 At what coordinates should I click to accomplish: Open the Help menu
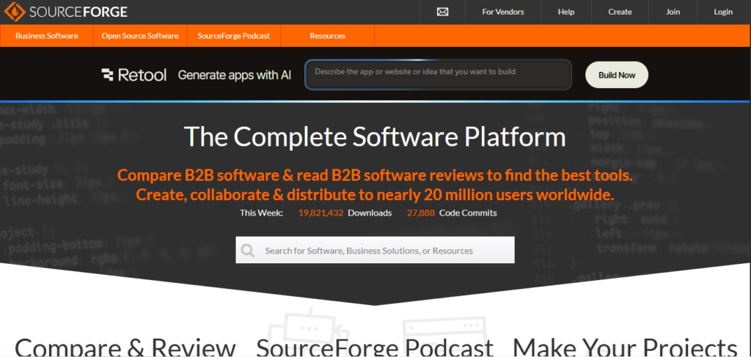[x=566, y=12]
